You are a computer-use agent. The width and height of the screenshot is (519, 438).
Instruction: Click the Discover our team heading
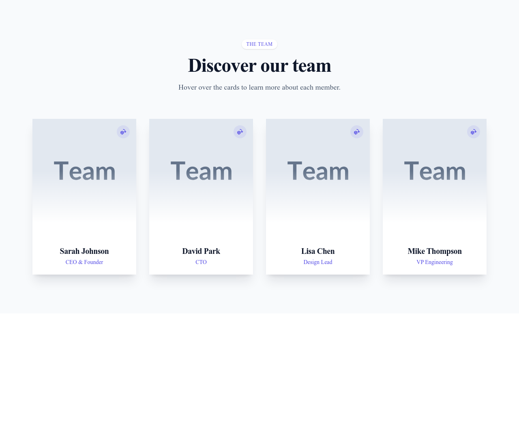(259, 65)
